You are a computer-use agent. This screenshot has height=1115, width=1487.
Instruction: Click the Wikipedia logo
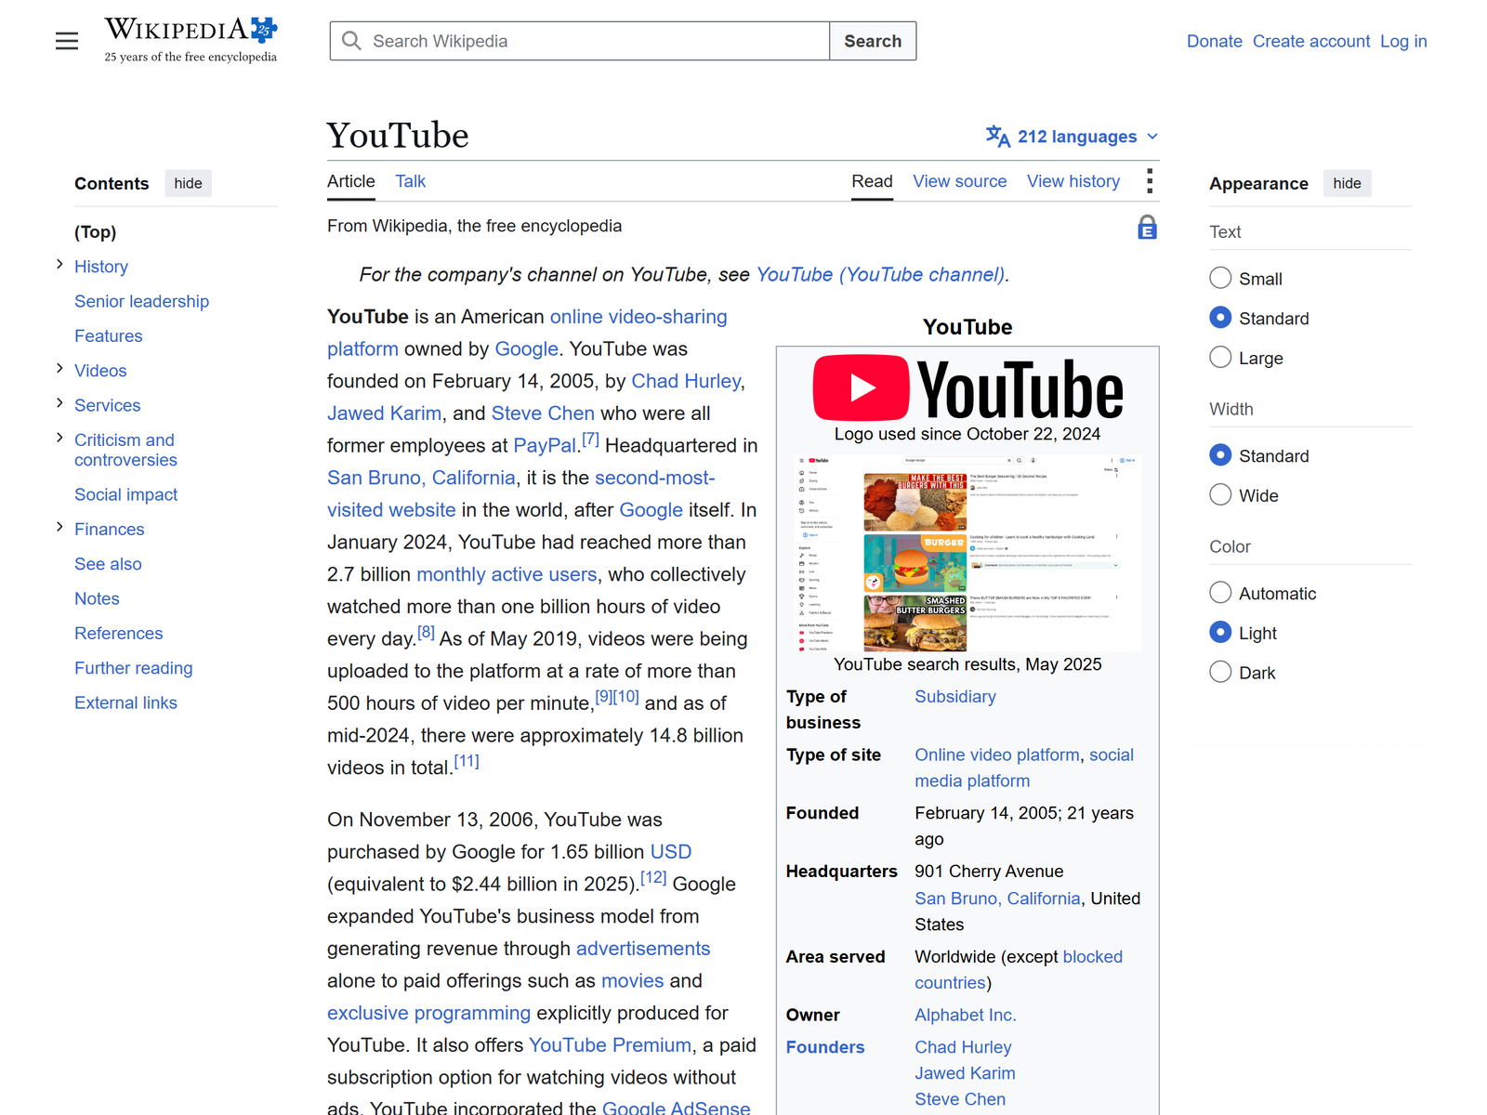191,41
